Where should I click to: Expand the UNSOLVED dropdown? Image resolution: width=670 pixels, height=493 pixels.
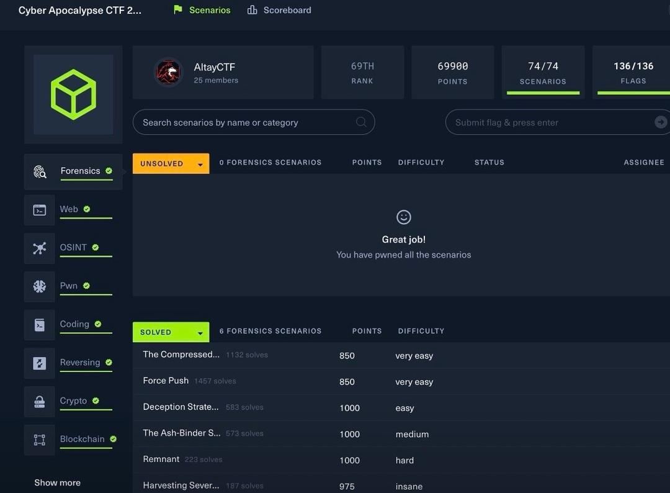tap(171, 163)
